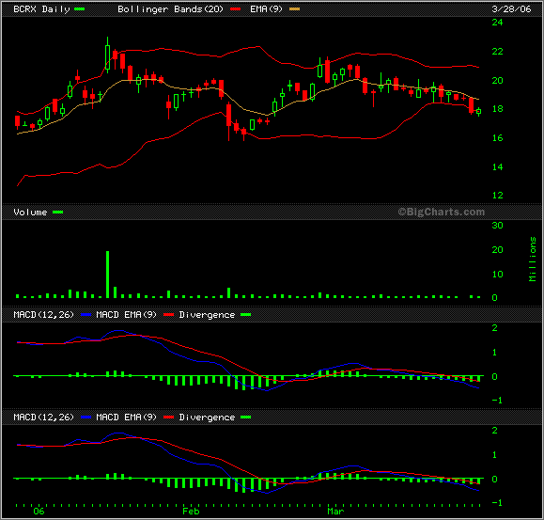This screenshot has height=520, width=544.
Task: Click the green Volume legend swatch
Action: click(x=57, y=213)
